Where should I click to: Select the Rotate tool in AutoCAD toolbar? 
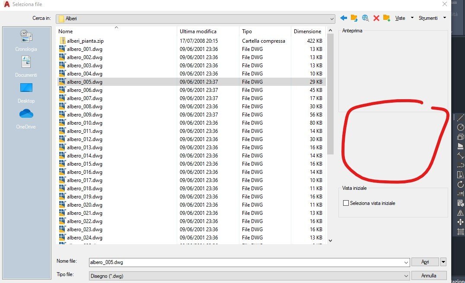pyautogui.click(x=460, y=184)
